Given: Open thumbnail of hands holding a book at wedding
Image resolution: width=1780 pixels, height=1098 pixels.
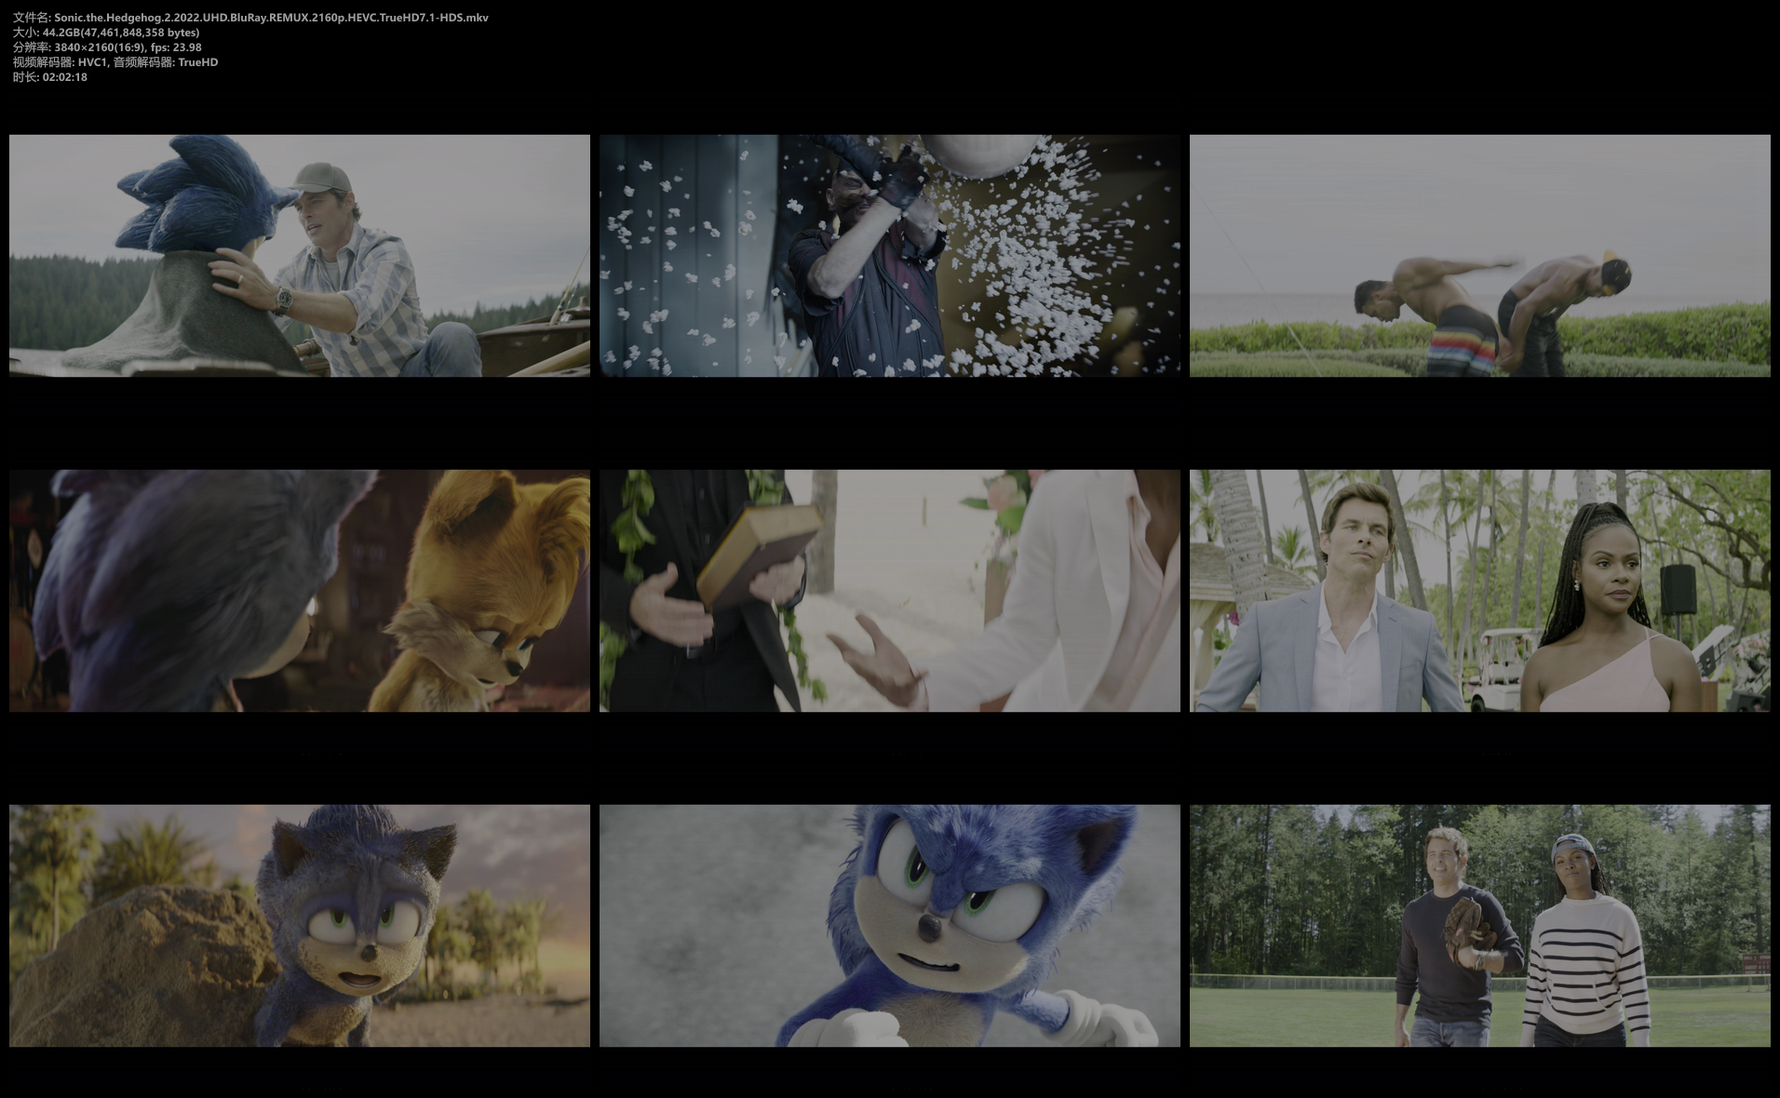Looking at the screenshot, I should click(x=890, y=591).
